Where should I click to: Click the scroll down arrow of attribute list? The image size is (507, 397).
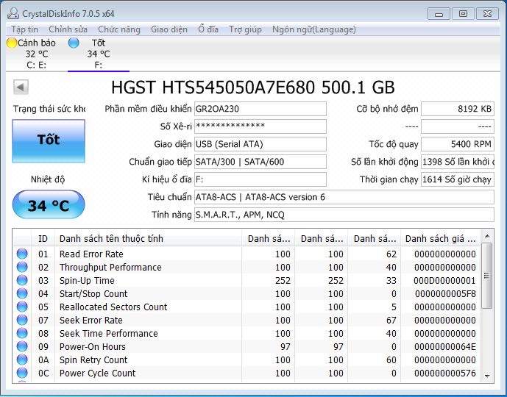tap(486, 376)
